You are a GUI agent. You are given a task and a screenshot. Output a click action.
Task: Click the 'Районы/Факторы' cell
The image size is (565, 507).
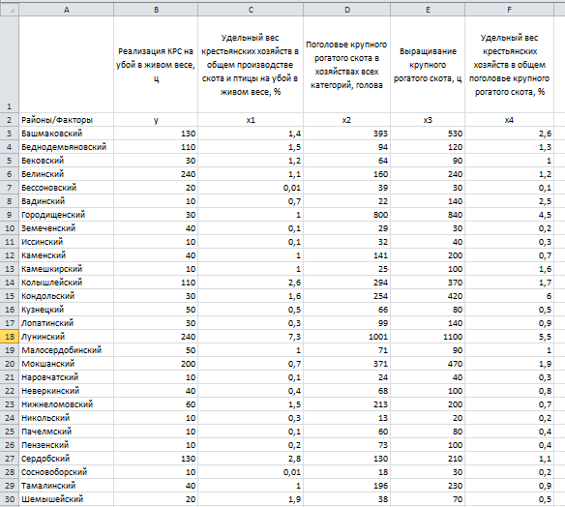coord(67,120)
